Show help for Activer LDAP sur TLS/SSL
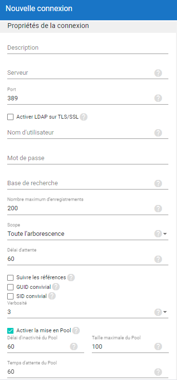This screenshot has width=177, height=380. pyautogui.click(x=83, y=117)
